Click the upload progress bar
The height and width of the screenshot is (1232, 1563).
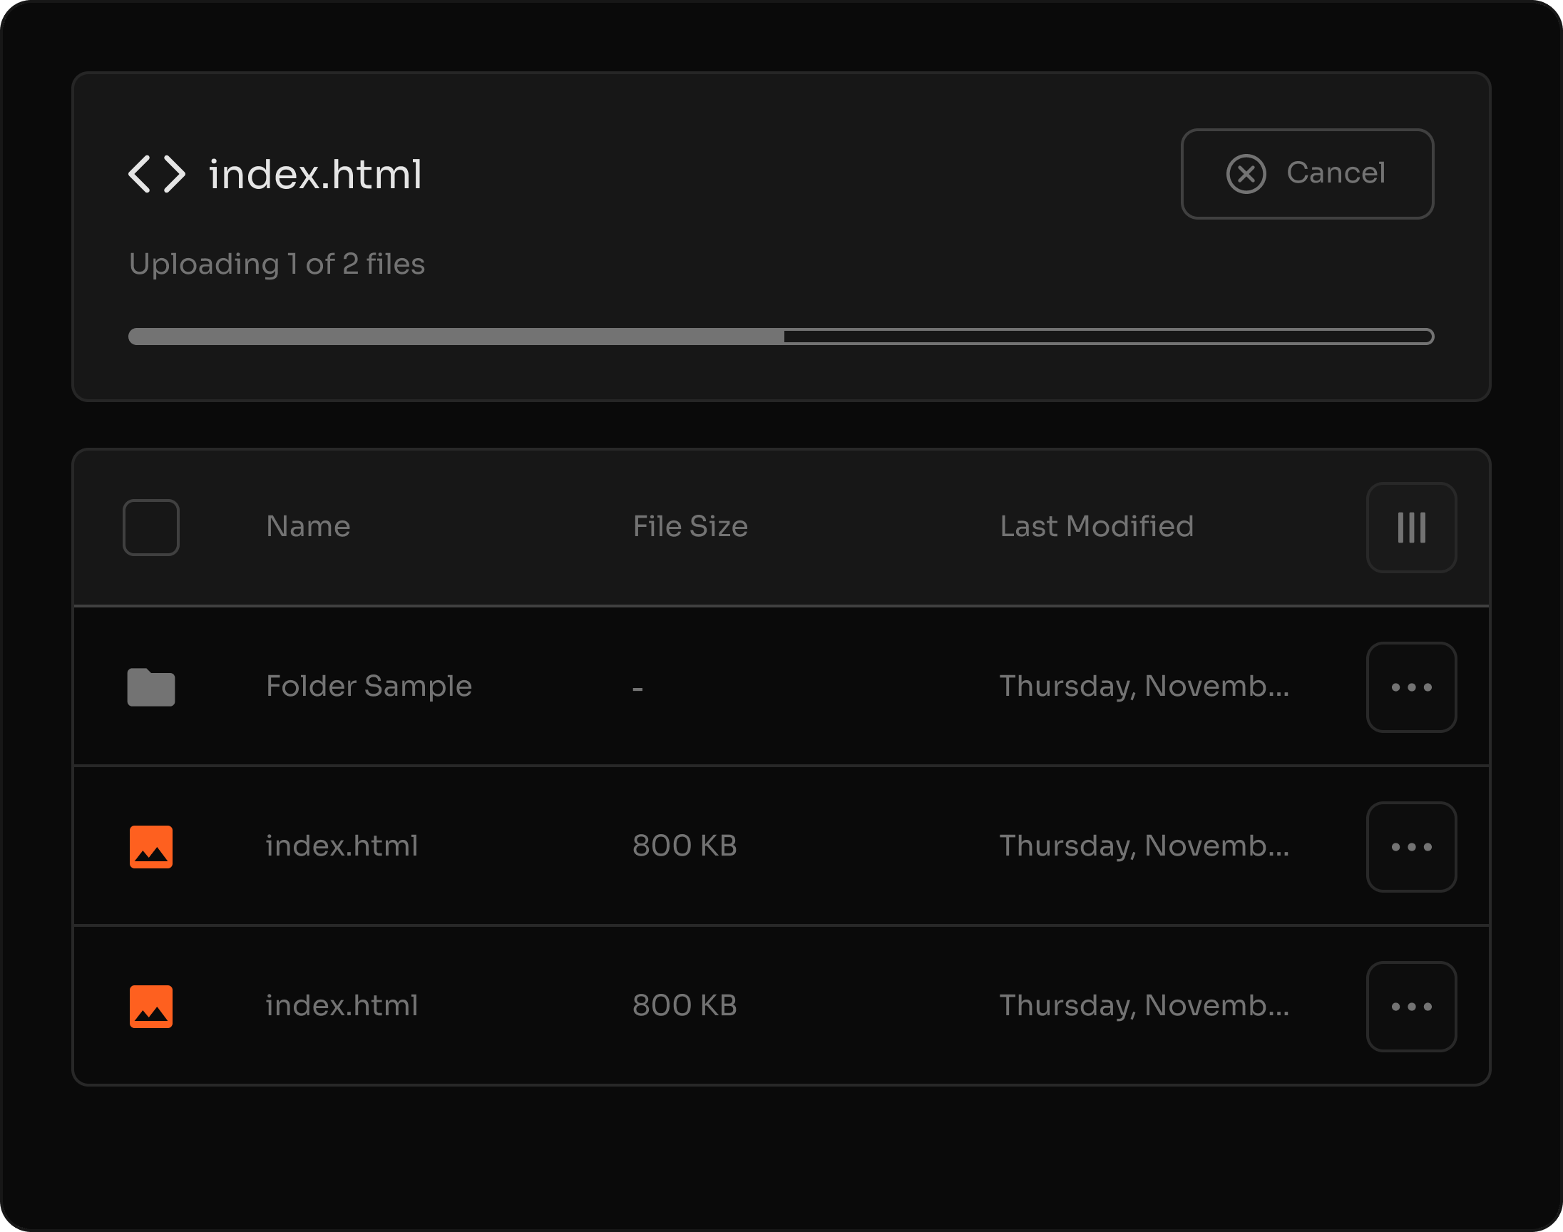tap(780, 336)
